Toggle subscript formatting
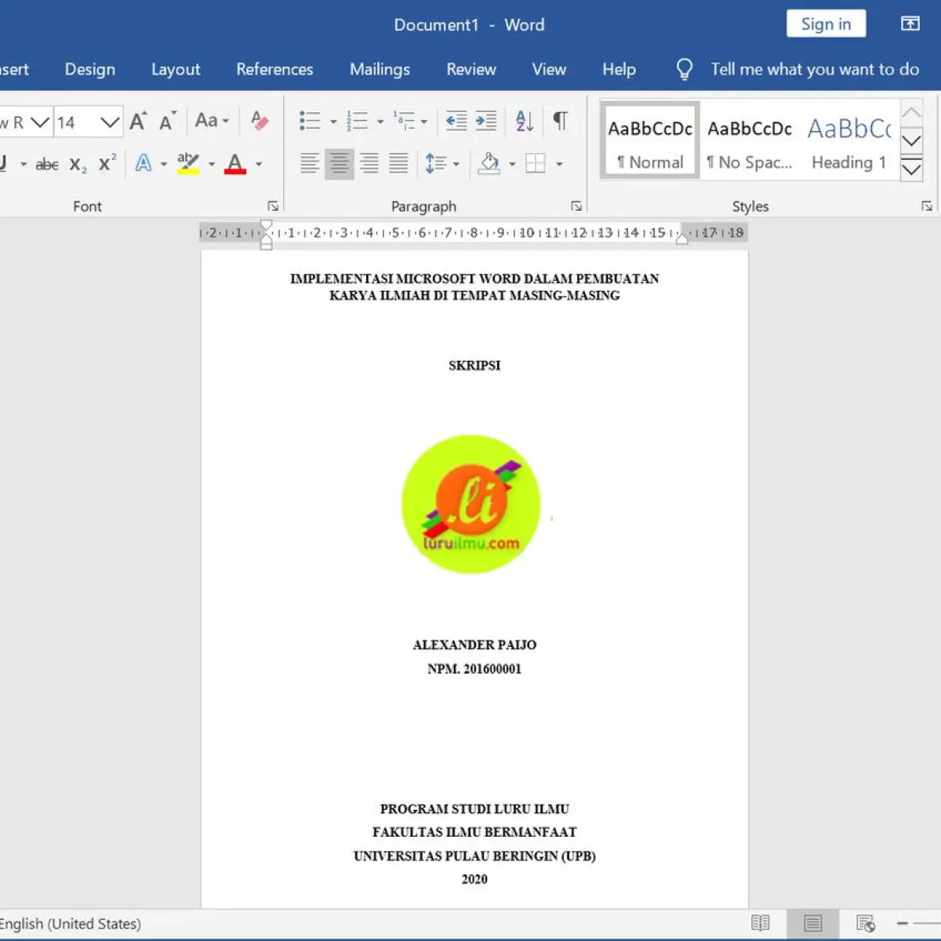Image resolution: width=941 pixels, height=941 pixels. tap(78, 165)
